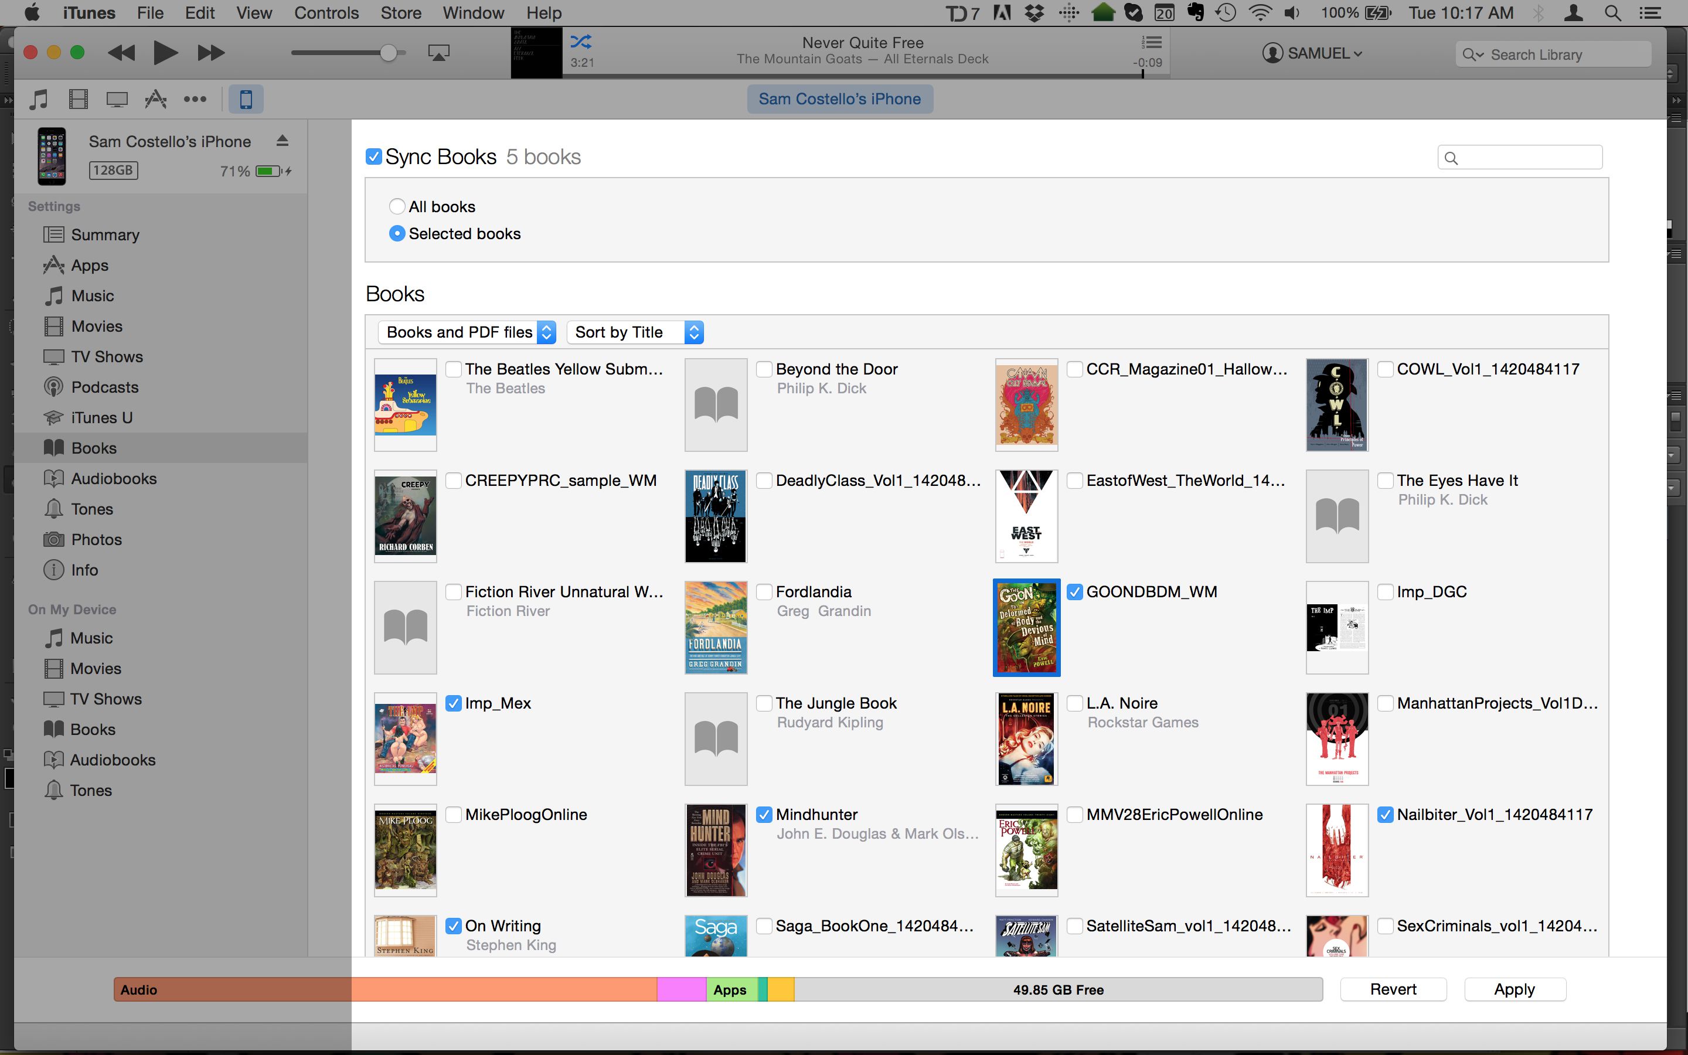Open the Controls menu
The height and width of the screenshot is (1055, 1688).
[326, 12]
